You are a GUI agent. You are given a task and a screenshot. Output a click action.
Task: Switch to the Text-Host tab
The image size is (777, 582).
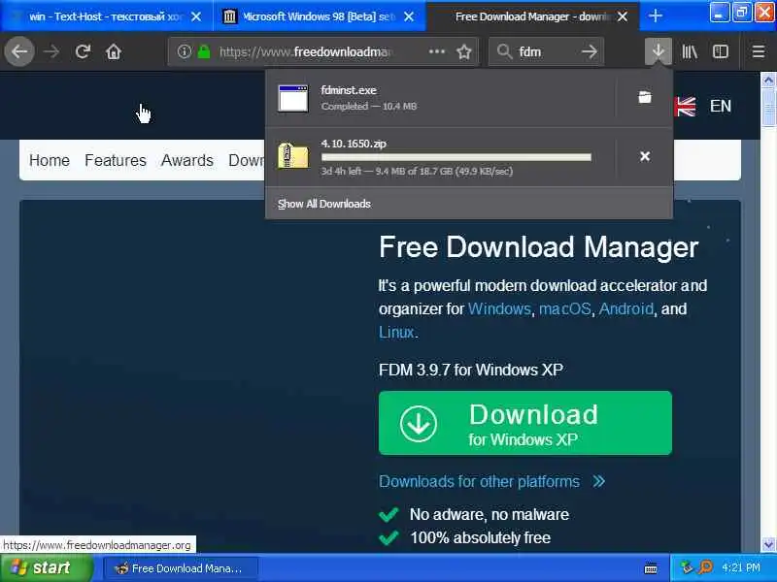click(x=107, y=16)
